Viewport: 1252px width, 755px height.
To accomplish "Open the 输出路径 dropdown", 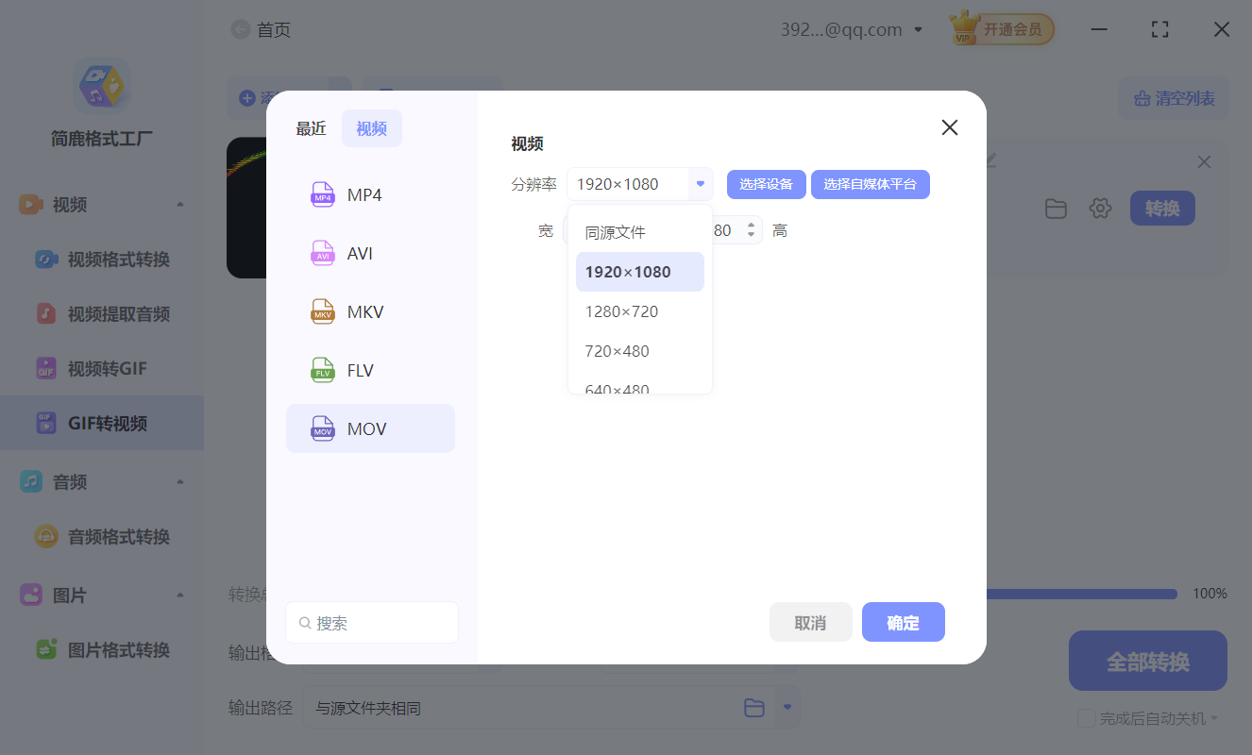I will point(787,707).
